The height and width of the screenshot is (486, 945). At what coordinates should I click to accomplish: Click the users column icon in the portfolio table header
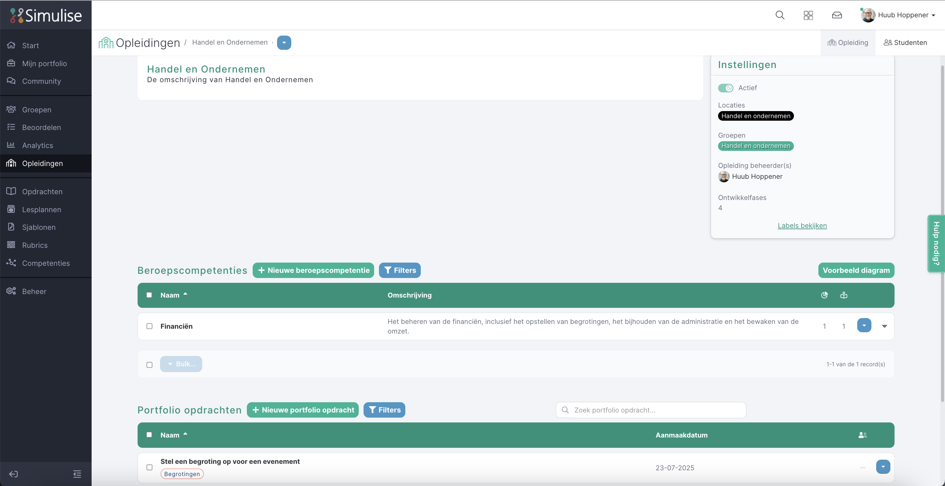pos(862,435)
